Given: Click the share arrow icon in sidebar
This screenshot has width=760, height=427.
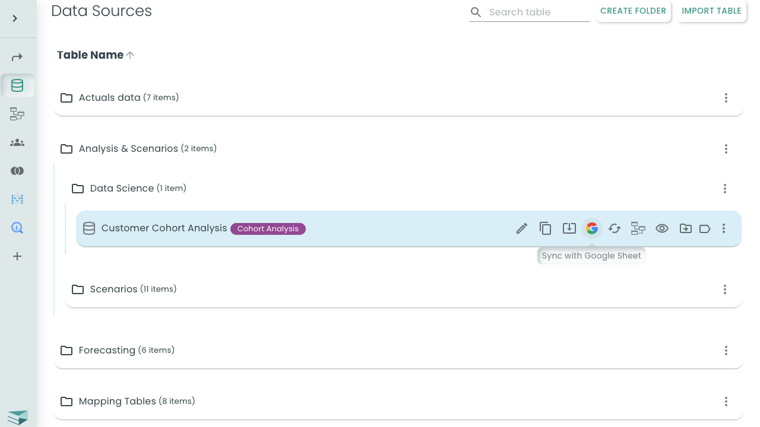Looking at the screenshot, I should tap(17, 58).
